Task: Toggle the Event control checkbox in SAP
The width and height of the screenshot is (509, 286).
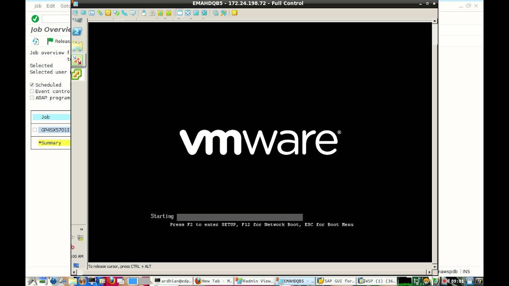Action: point(32,91)
